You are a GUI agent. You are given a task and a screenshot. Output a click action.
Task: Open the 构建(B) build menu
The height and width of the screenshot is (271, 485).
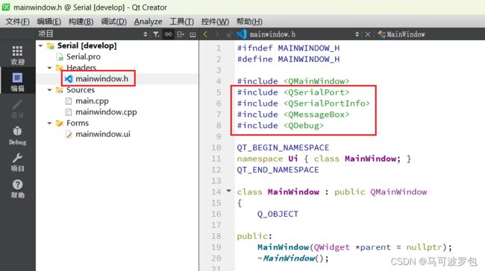[x=81, y=22]
